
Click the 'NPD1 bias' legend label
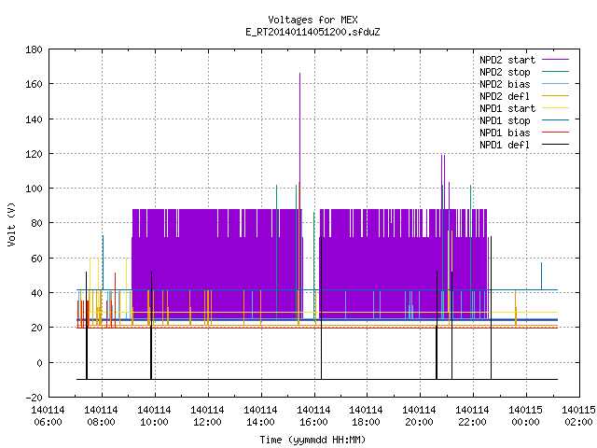(505, 133)
